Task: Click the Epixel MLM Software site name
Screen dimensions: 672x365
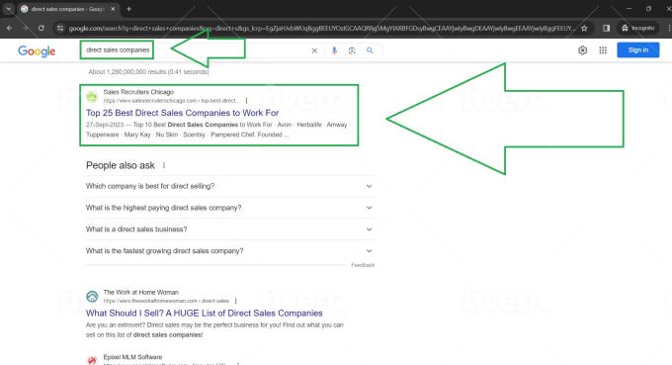Action: click(132, 357)
